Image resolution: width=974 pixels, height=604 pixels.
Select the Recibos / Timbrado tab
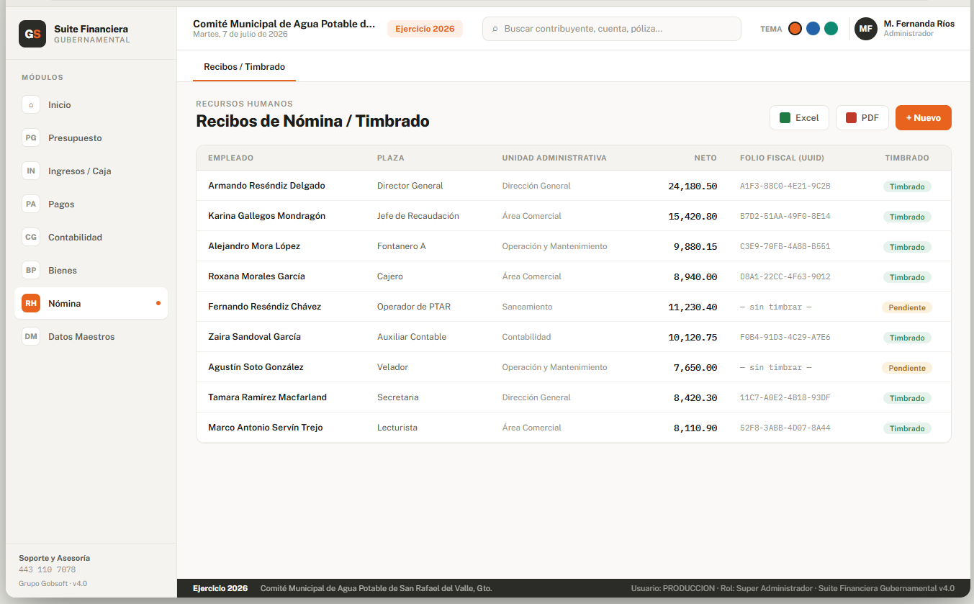pos(244,66)
